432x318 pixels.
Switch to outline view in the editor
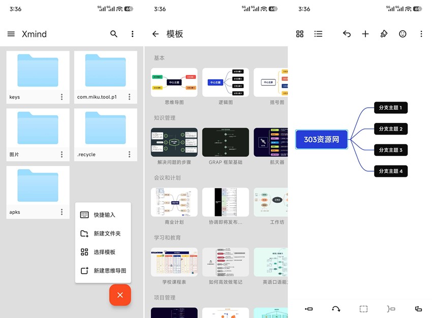coord(319,34)
